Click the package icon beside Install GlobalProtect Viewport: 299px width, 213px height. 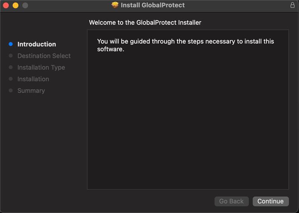[x=115, y=5]
